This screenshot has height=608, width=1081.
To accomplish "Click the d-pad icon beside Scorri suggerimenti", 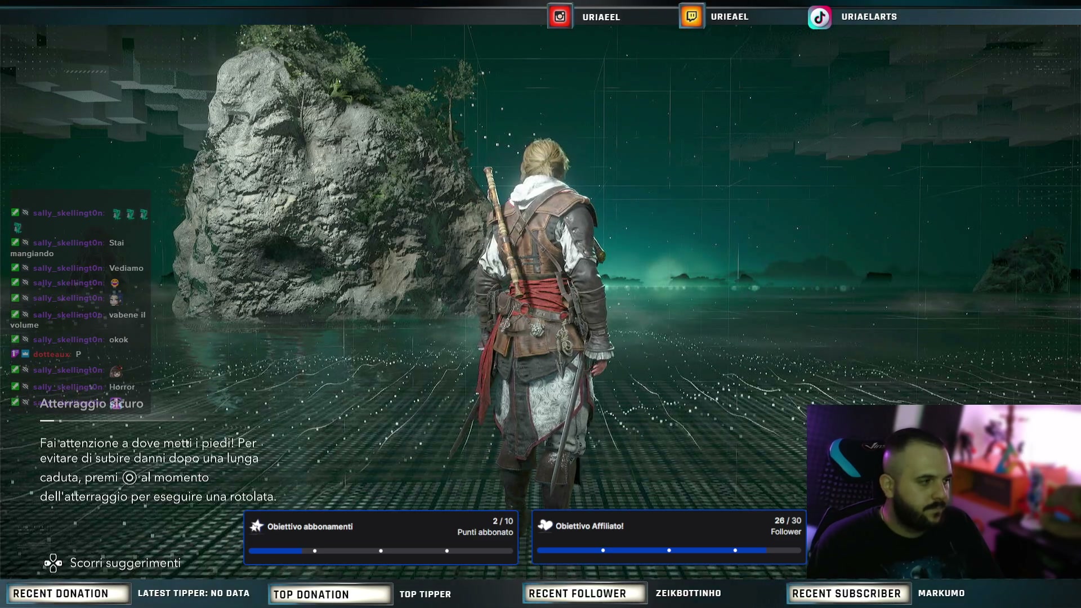I will coord(53,563).
